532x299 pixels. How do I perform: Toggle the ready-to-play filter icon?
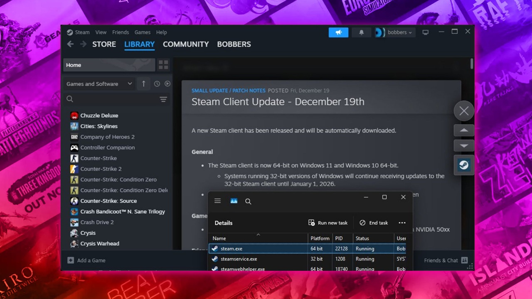(167, 84)
